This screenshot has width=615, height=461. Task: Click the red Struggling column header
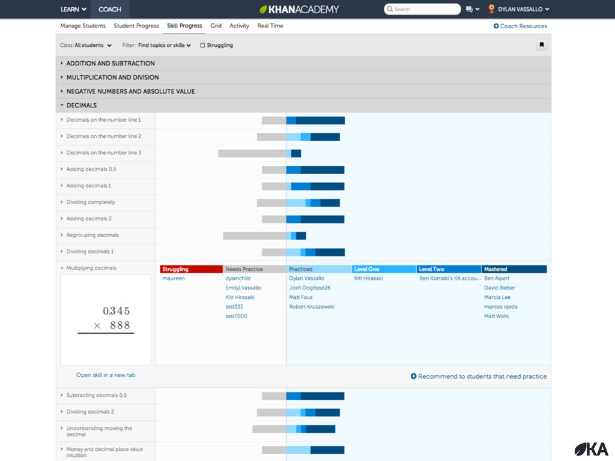[x=191, y=270]
